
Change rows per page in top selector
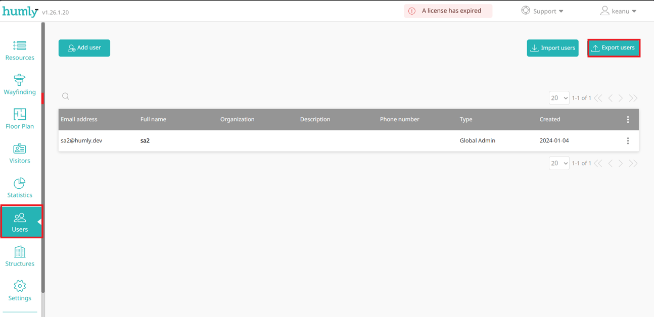pos(559,98)
